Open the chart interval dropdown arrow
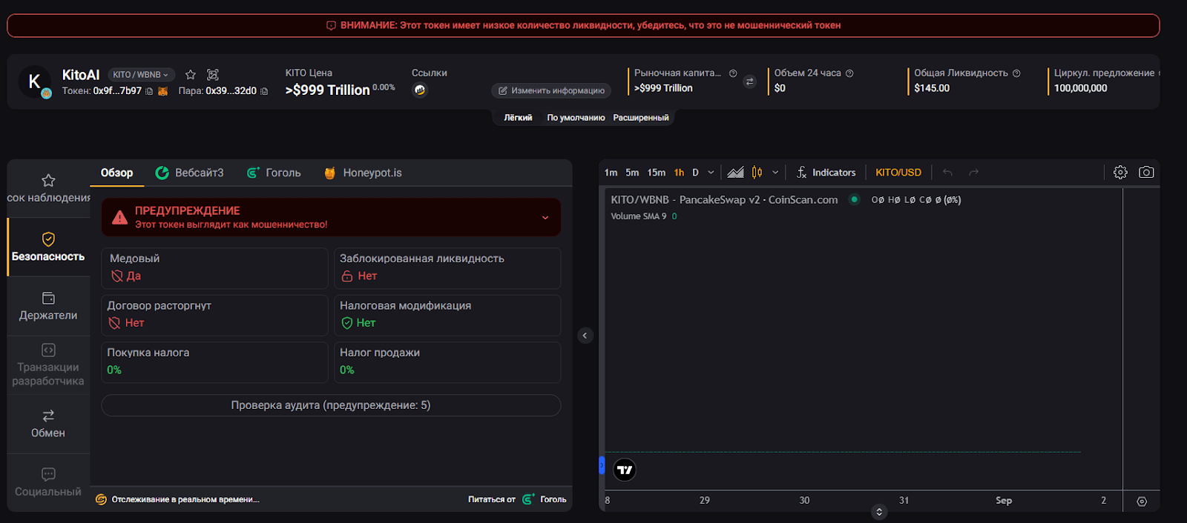 tap(711, 173)
